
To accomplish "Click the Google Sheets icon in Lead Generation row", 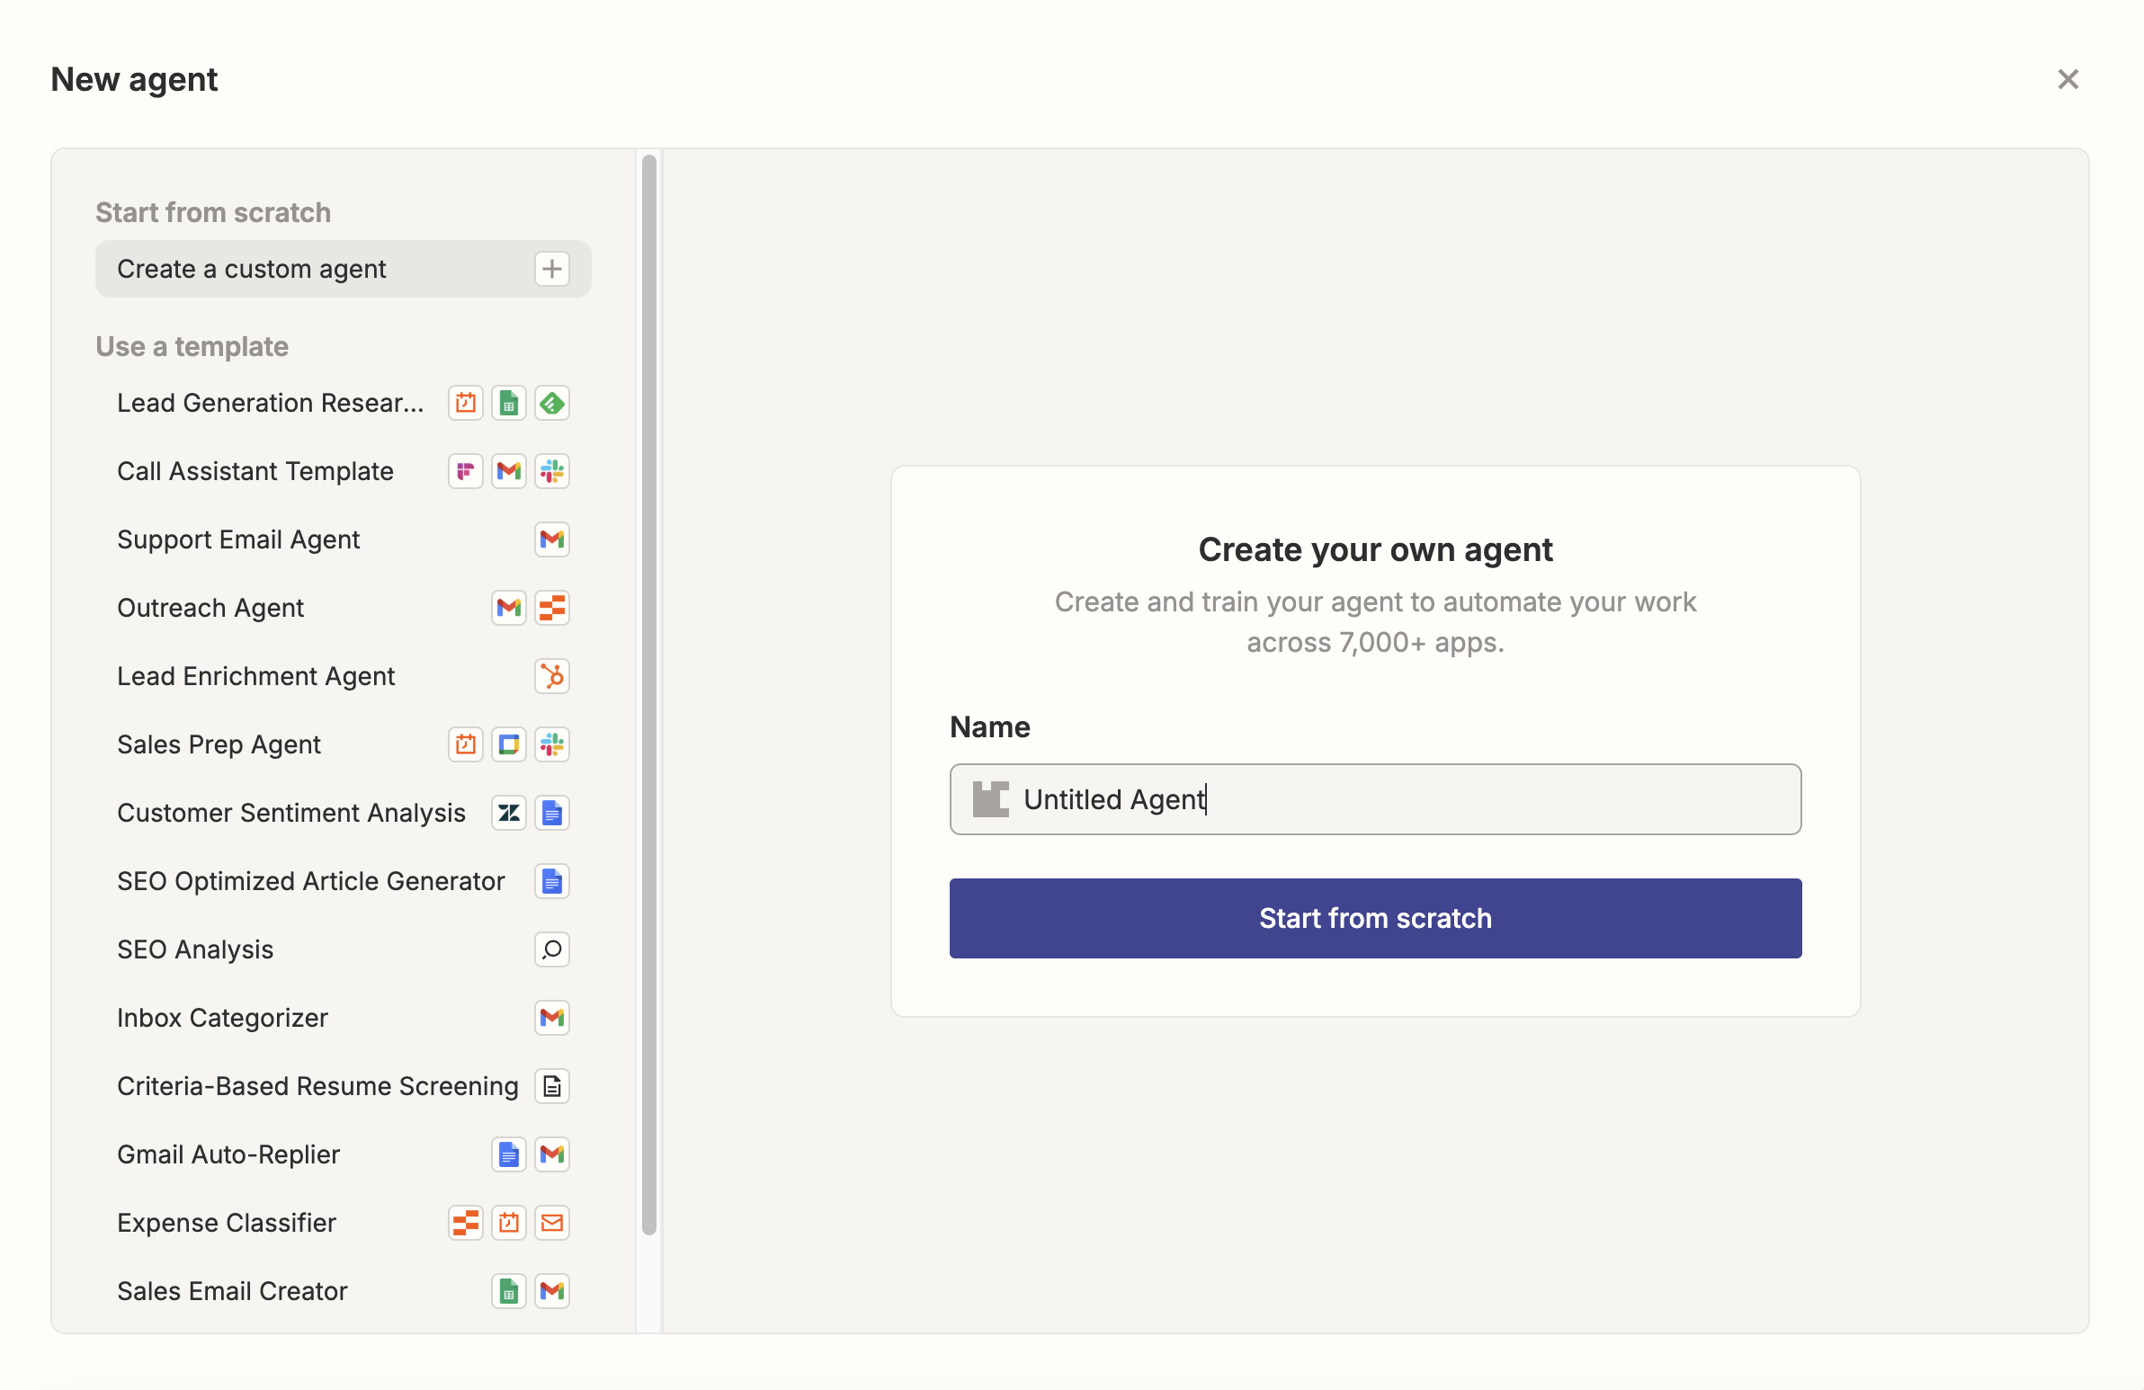I will [x=508, y=403].
